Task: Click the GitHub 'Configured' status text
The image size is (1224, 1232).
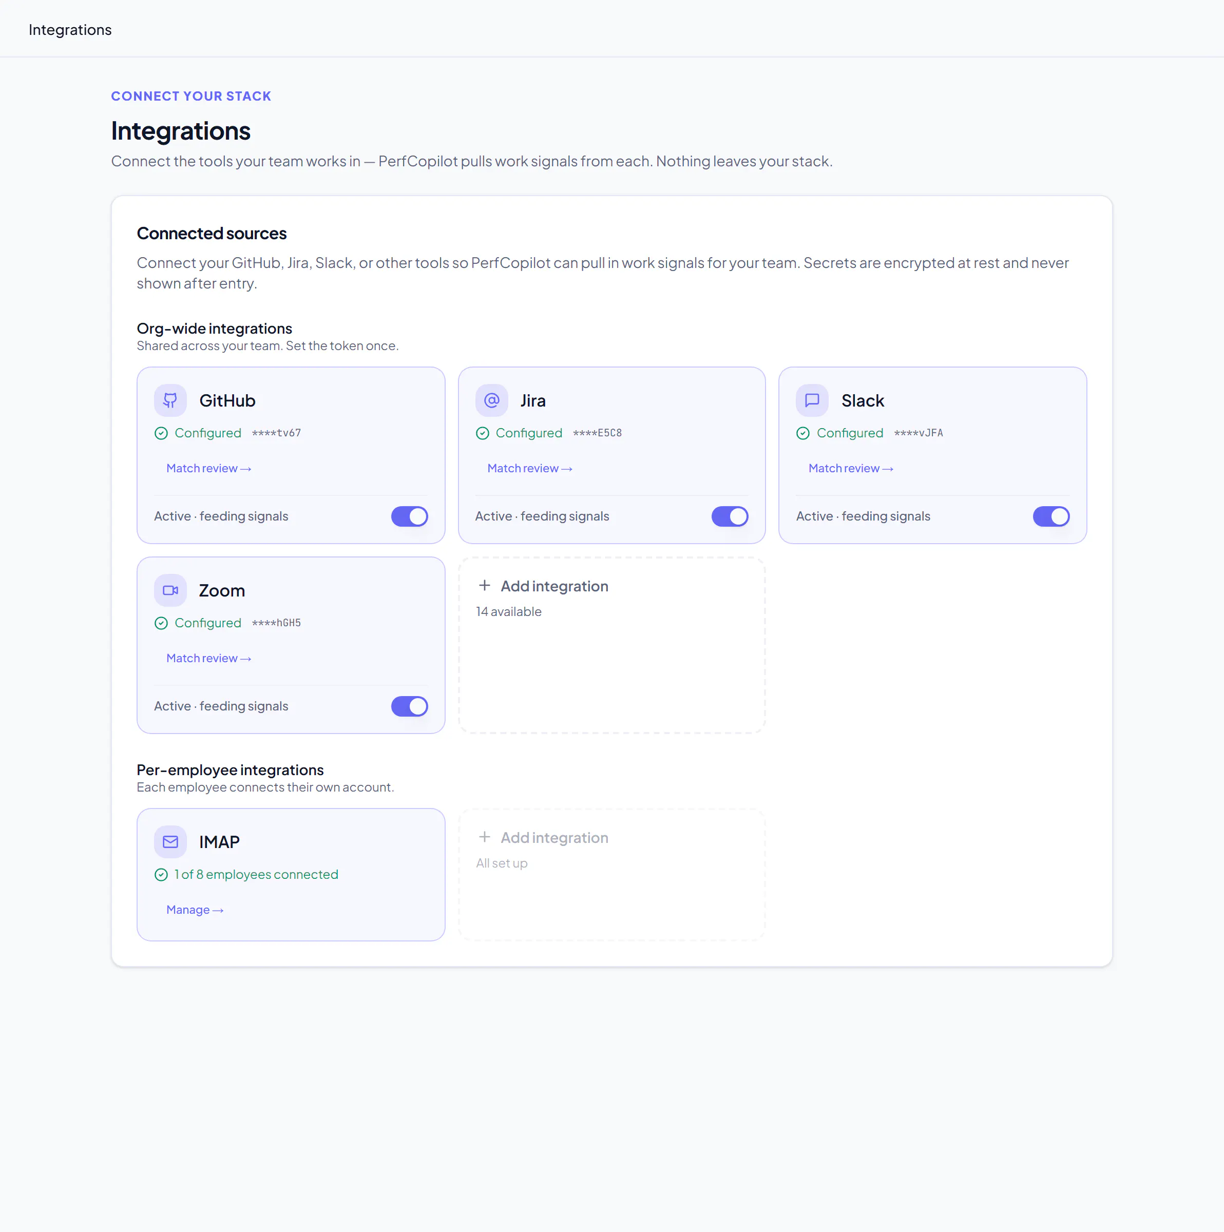Action: point(208,433)
